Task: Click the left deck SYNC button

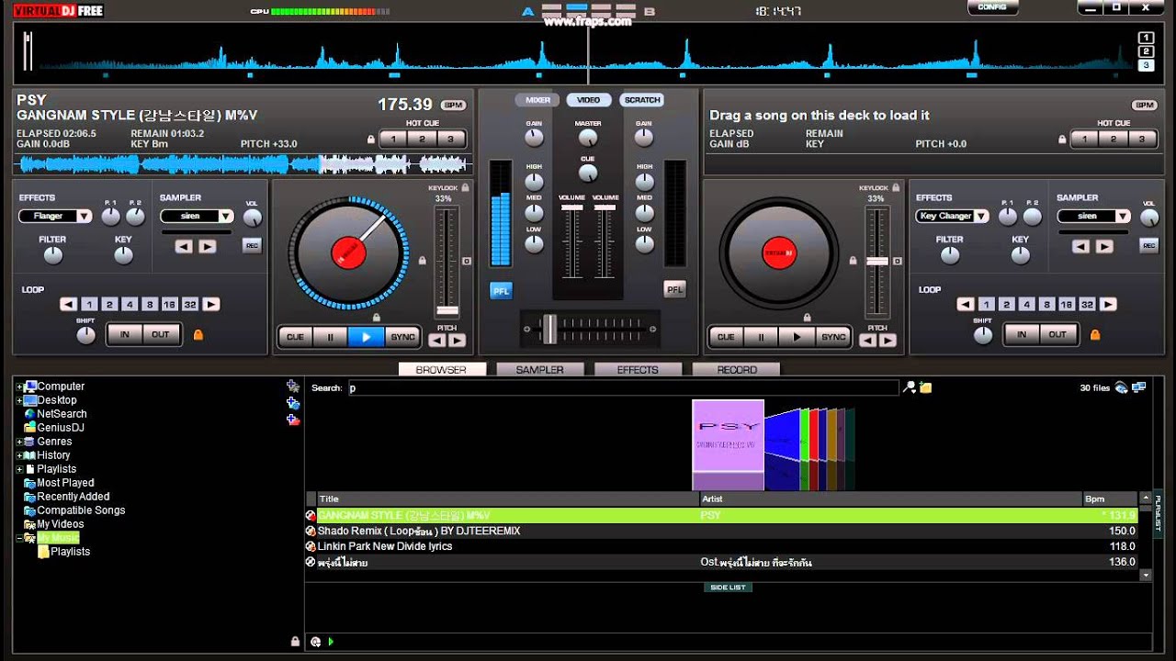Action: pos(402,337)
